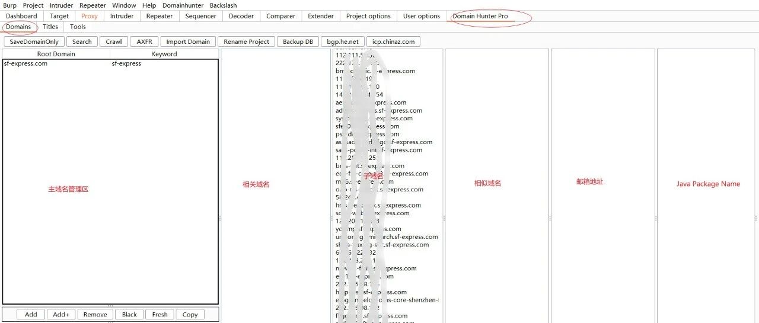Click the Add+ button
The height and width of the screenshot is (323, 759).
pos(61,315)
